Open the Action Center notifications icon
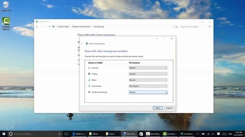245x137 pixels. click(x=219, y=134)
